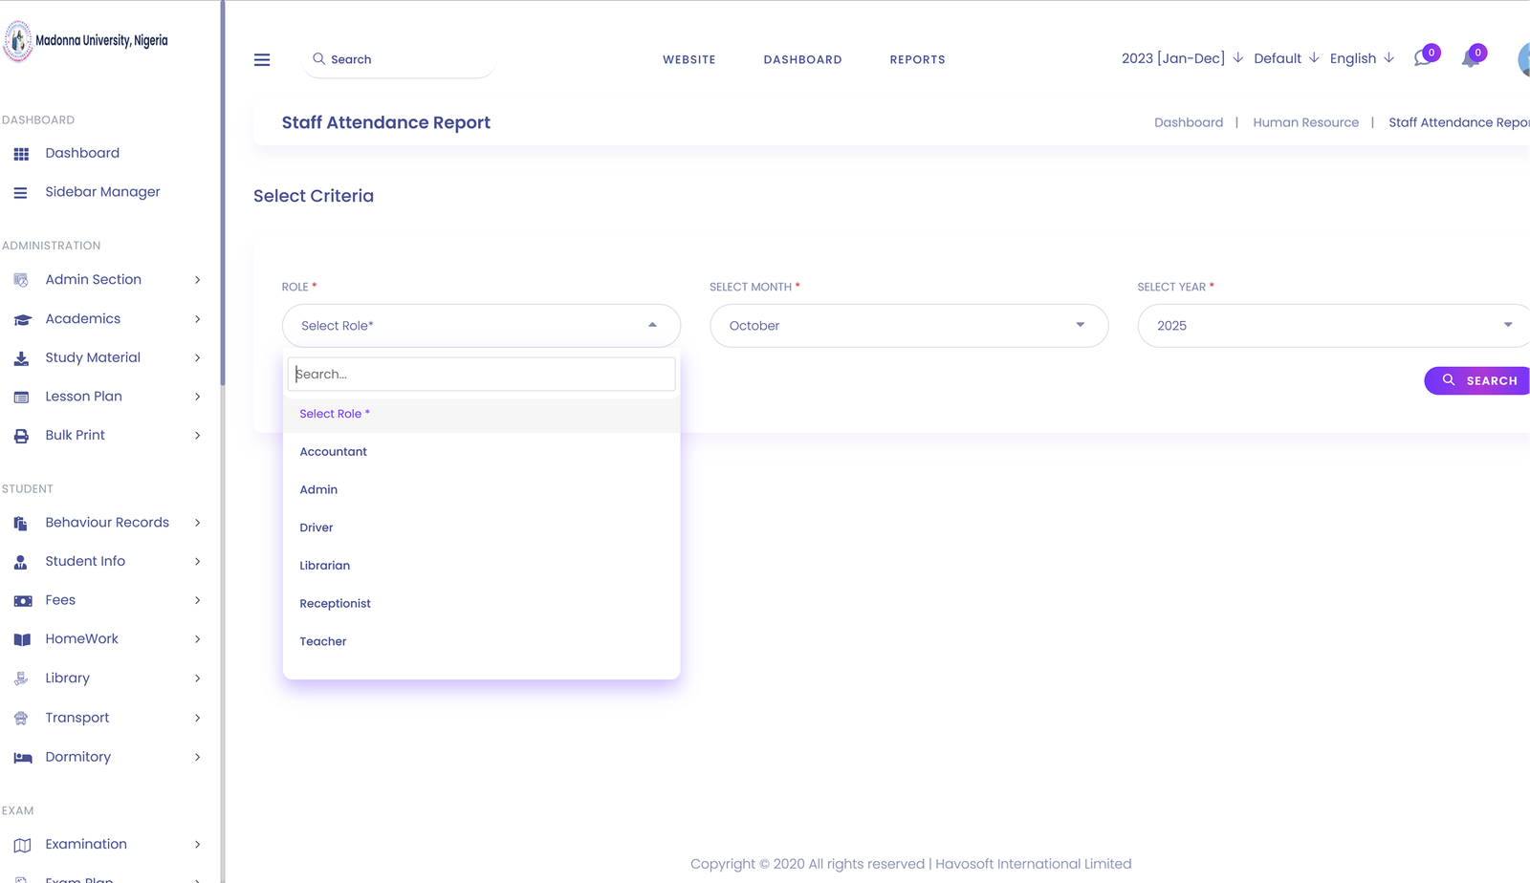Open the chat messages icon

[x=1423, y=58]
